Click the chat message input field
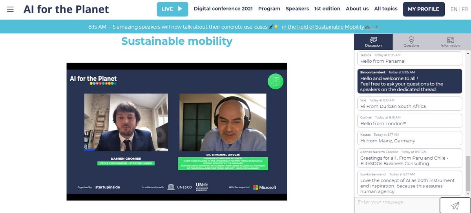The width and height of the screenshot is (471, 213). point(397,205)
